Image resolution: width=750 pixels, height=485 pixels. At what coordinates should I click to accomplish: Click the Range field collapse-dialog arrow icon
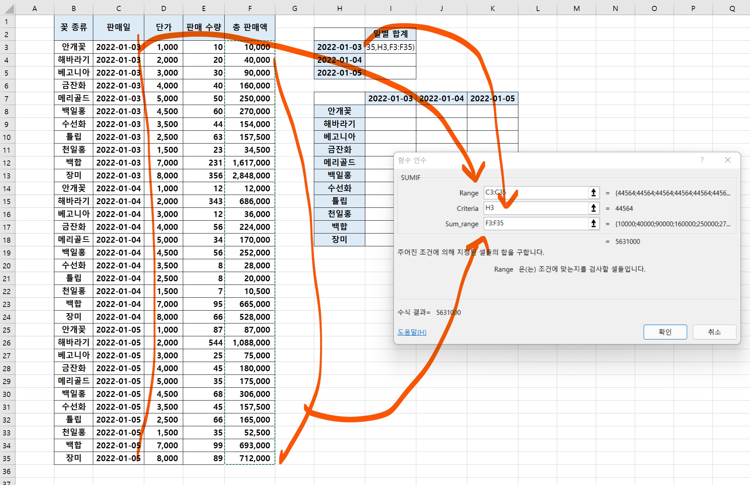click(x=593, y=193)
